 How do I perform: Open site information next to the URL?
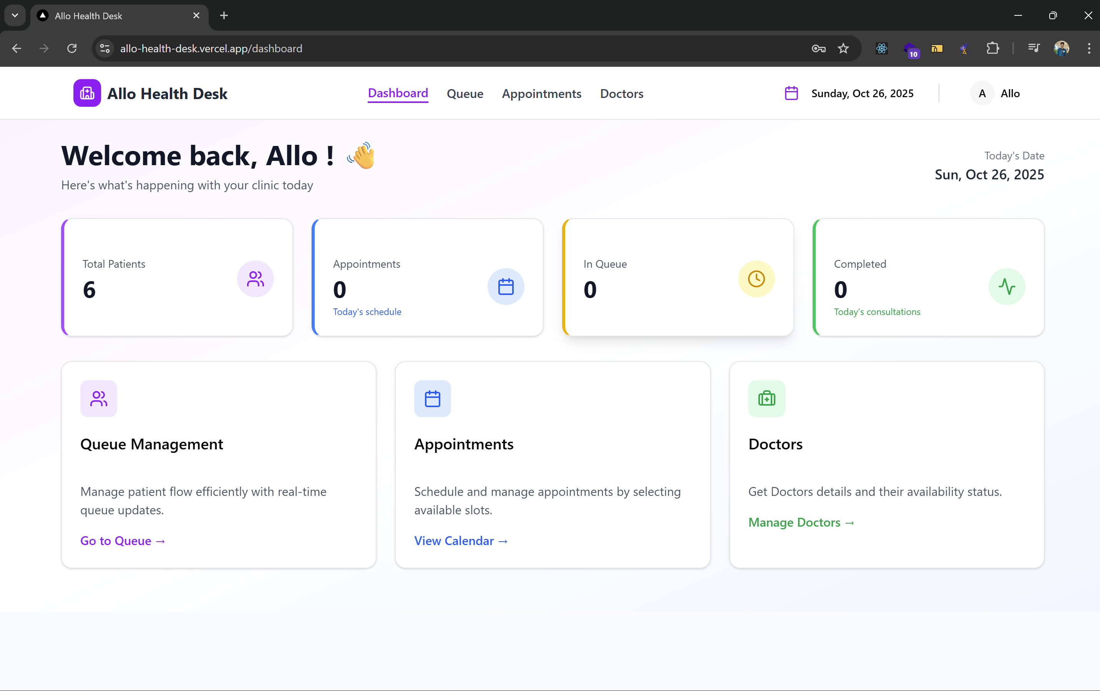(x=104, y=48)
